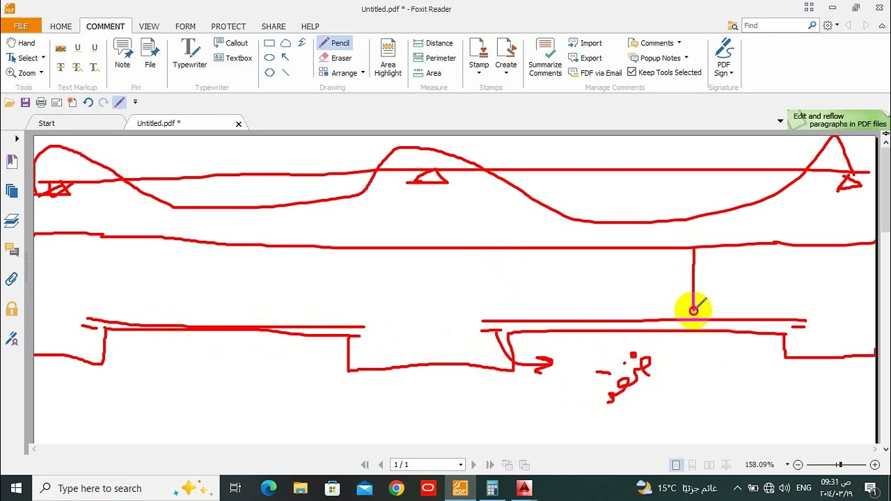Select the Callout tool
Image resolution: width=891 pixels, height=501 pixels.
tap(231, 42)
